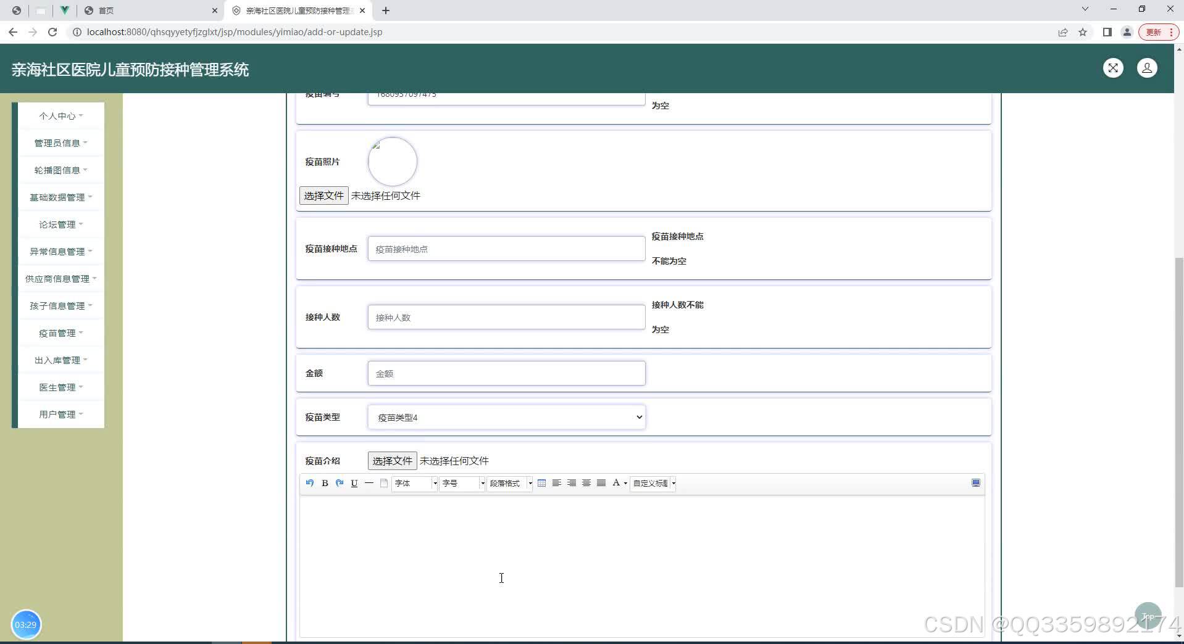Open the 自定义标题 custom heading dropdown
The height and width of the screenshot is (644, 1184).
653,484
